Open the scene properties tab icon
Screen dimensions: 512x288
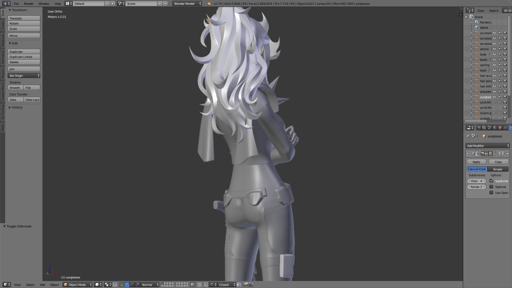[490, 128]
